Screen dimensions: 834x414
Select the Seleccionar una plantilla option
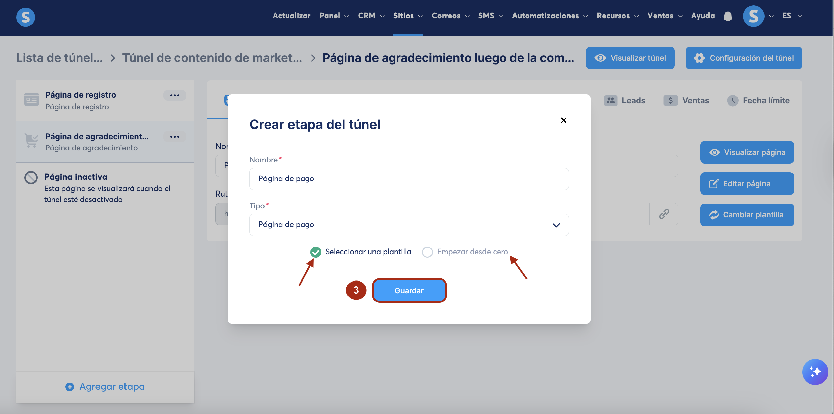(316, 252)
